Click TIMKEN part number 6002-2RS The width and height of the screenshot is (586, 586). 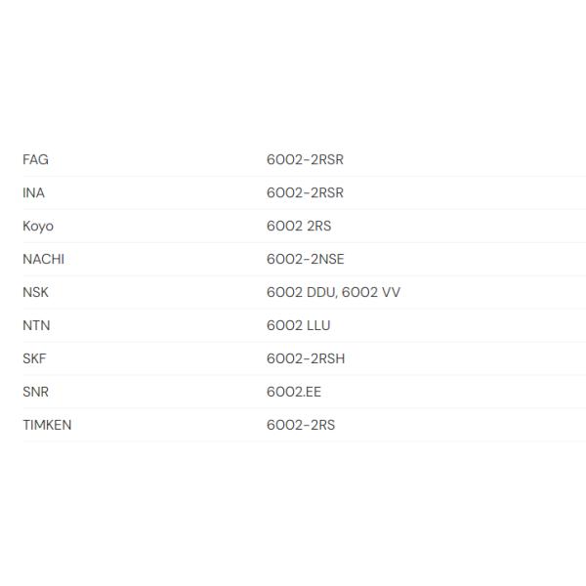click(x=301, y=425)
